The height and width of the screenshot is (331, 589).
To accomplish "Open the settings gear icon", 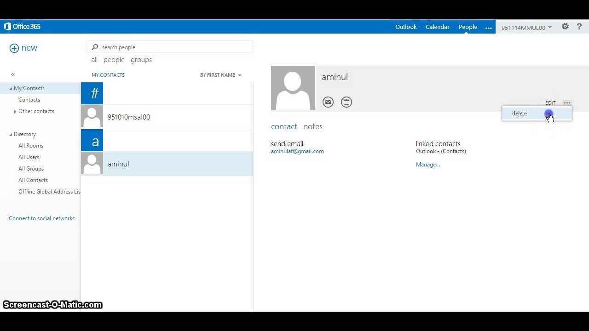I will 565,27.
